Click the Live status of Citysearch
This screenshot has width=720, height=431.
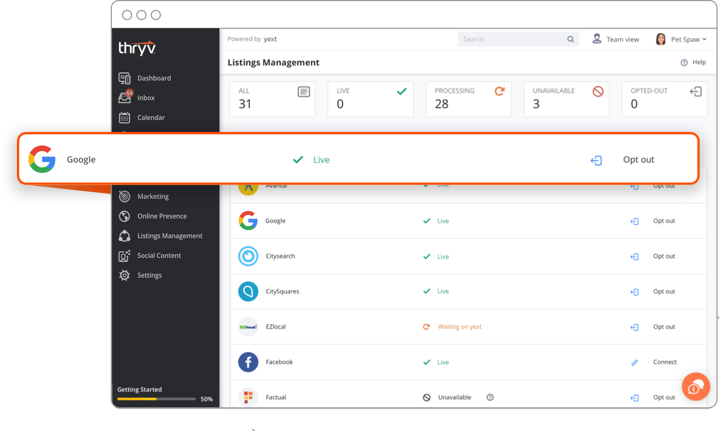tap(443, 257)
